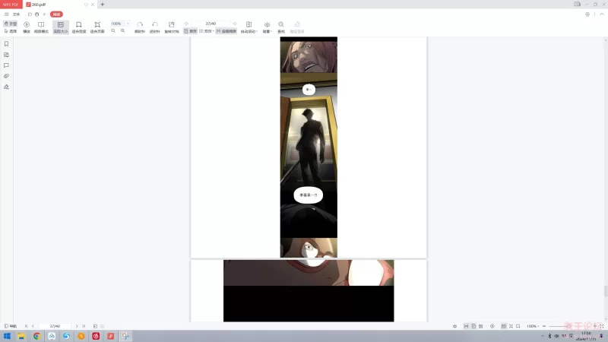Go to previous page in status bar

[33, 326]
